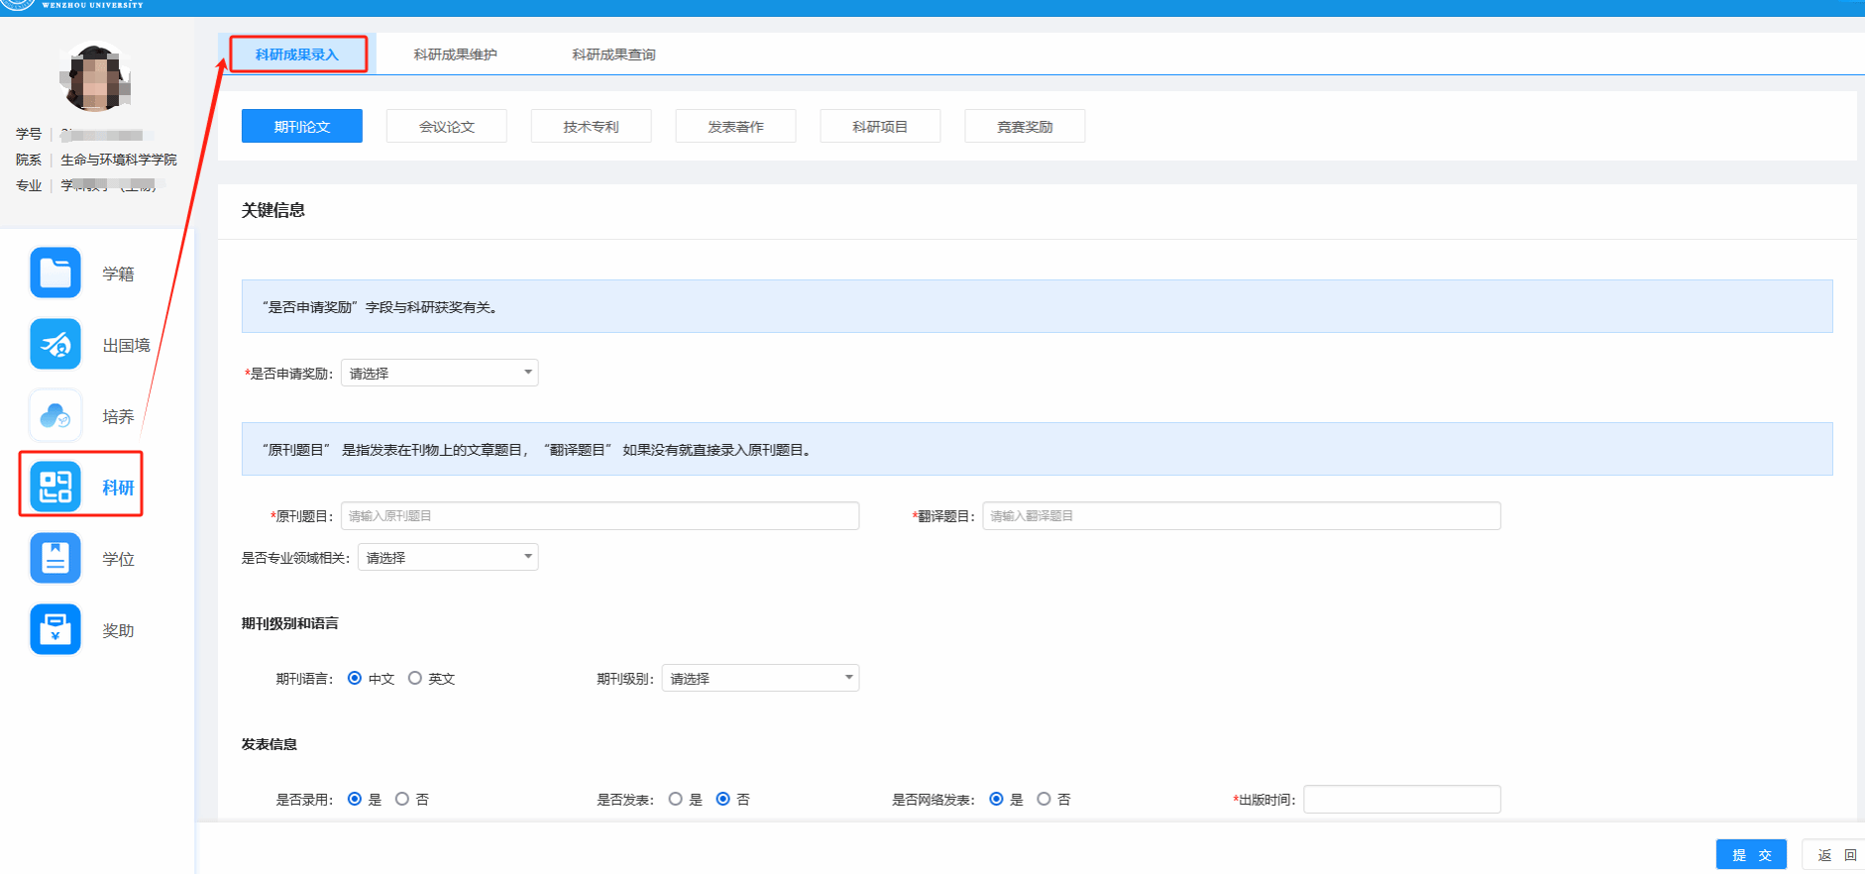The height and width of the screenshot is (874, 1865).
Task: Set 是否录用 to 否
Action: coord(402,800)
